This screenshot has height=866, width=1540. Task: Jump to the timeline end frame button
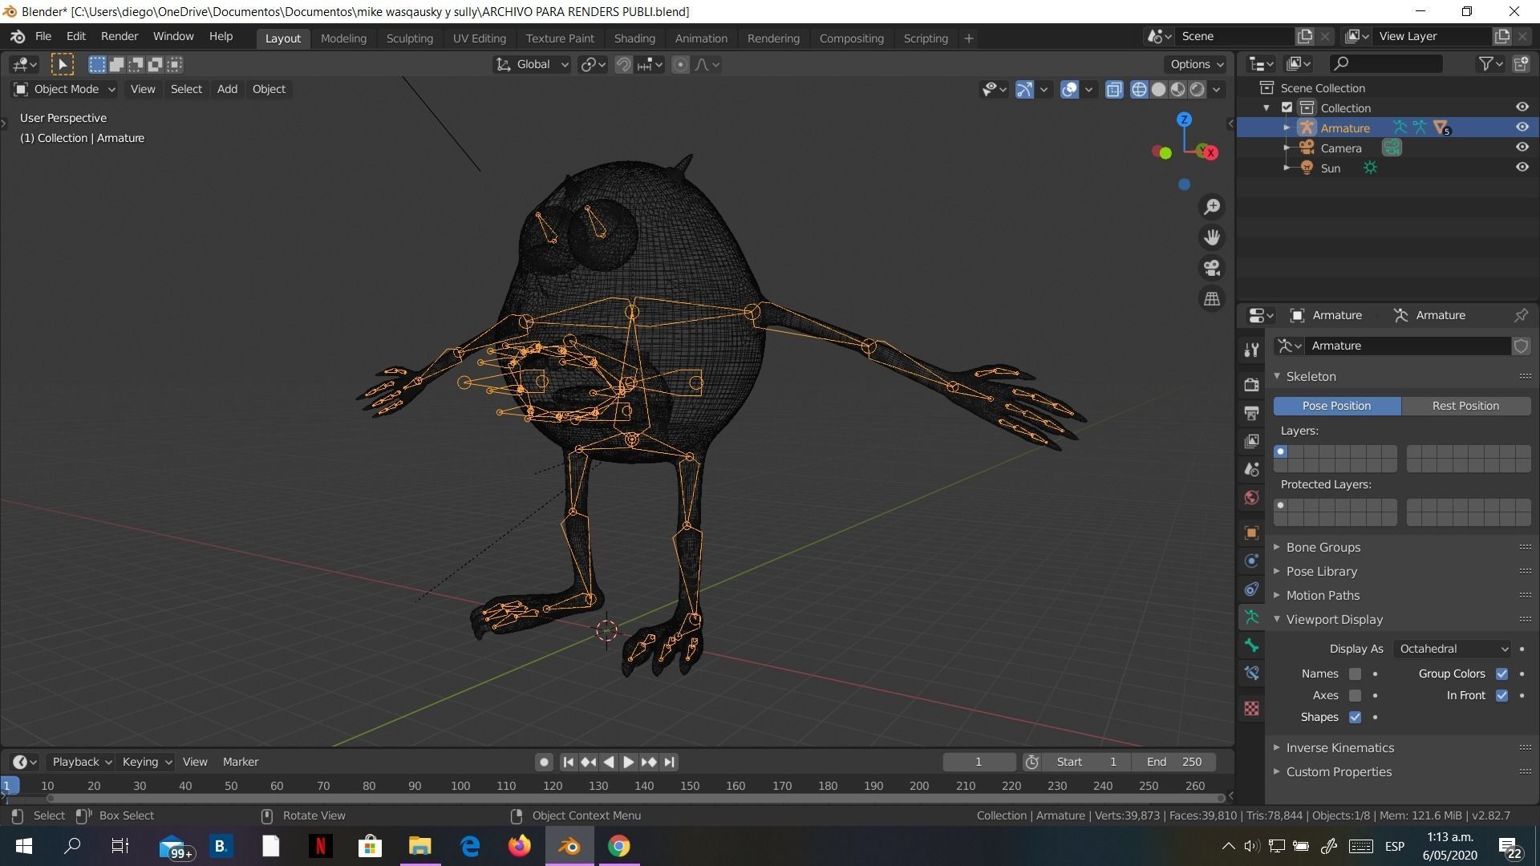coord(670,762)
